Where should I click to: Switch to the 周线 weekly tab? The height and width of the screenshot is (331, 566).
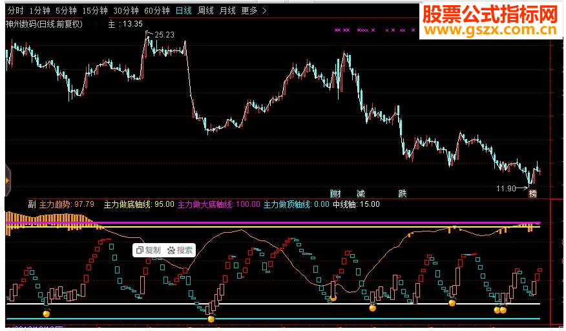205,11
